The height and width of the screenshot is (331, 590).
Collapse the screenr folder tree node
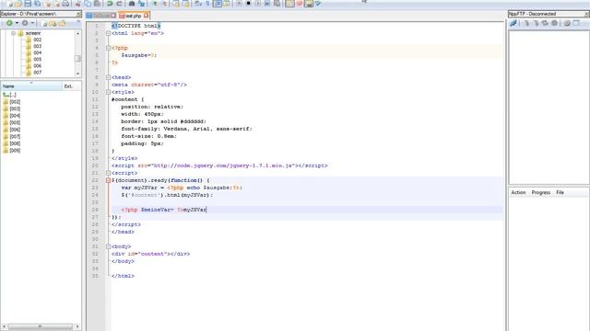click(x=13, y=33)
